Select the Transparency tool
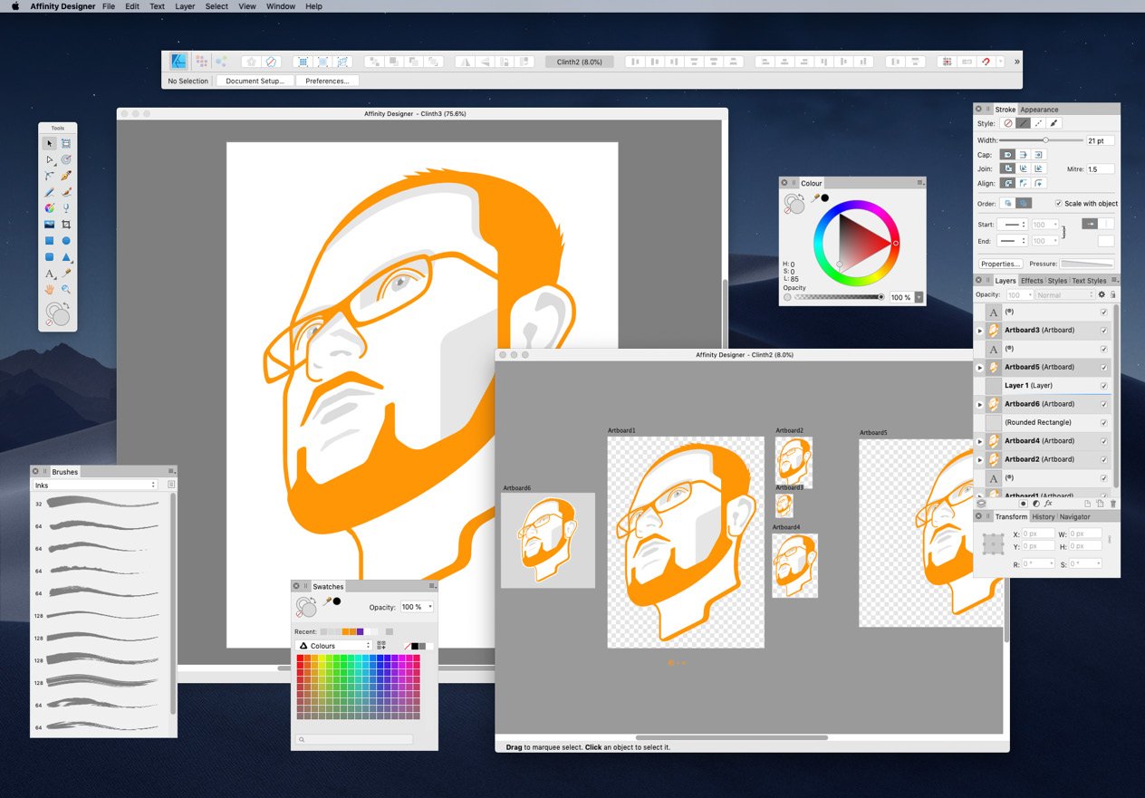Screen dimensions: 1145x798 pyautogui.click(x=66, y=208)
